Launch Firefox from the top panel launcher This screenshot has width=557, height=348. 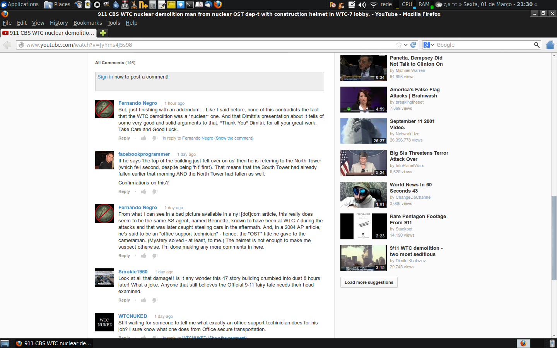point(218,4)
